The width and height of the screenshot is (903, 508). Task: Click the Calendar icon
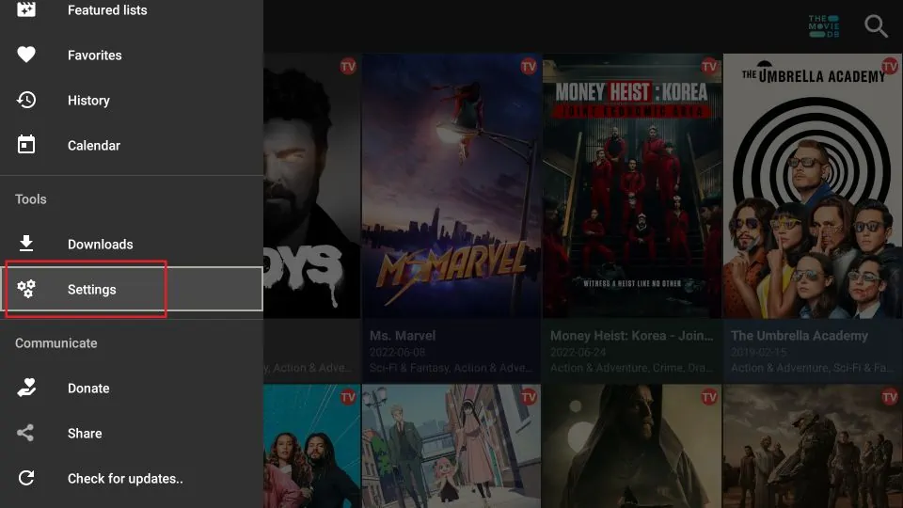[x=26, y=145]
